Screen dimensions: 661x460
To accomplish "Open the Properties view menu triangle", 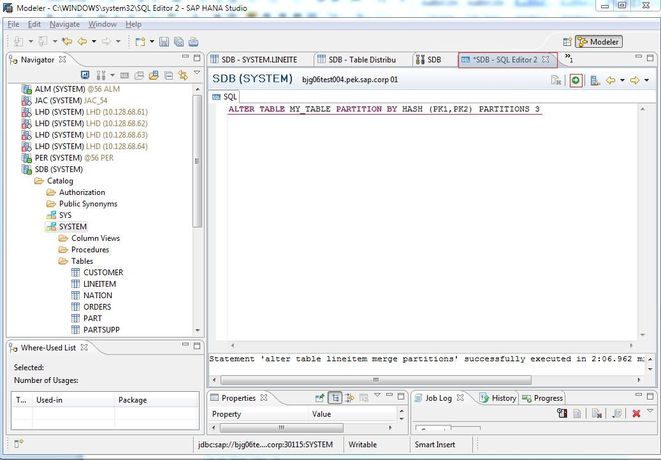I will 377,395.
